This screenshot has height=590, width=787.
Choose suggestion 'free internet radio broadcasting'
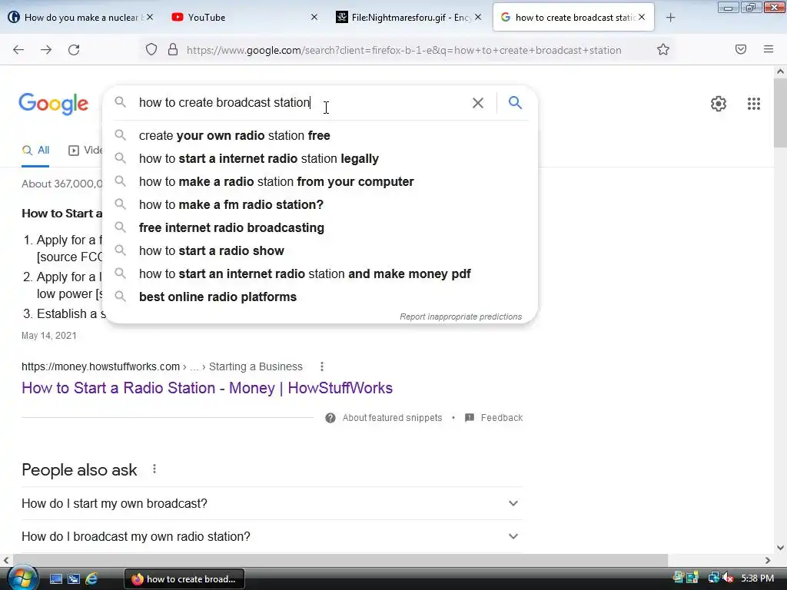point(320,227)
